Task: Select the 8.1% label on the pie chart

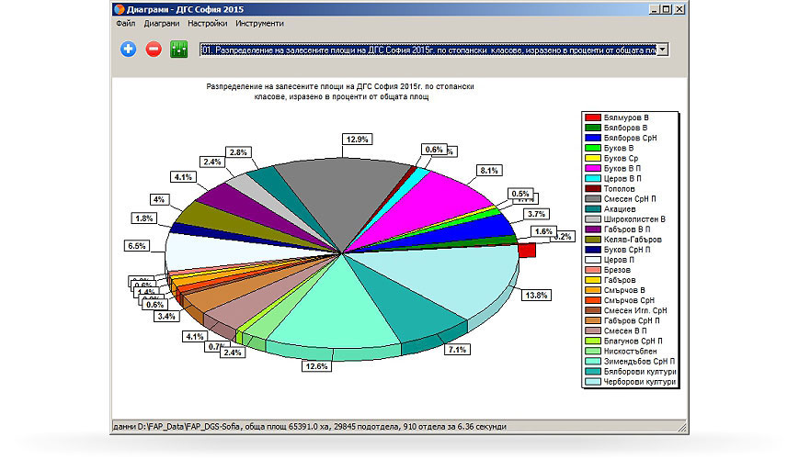Action: pos(488,170)
